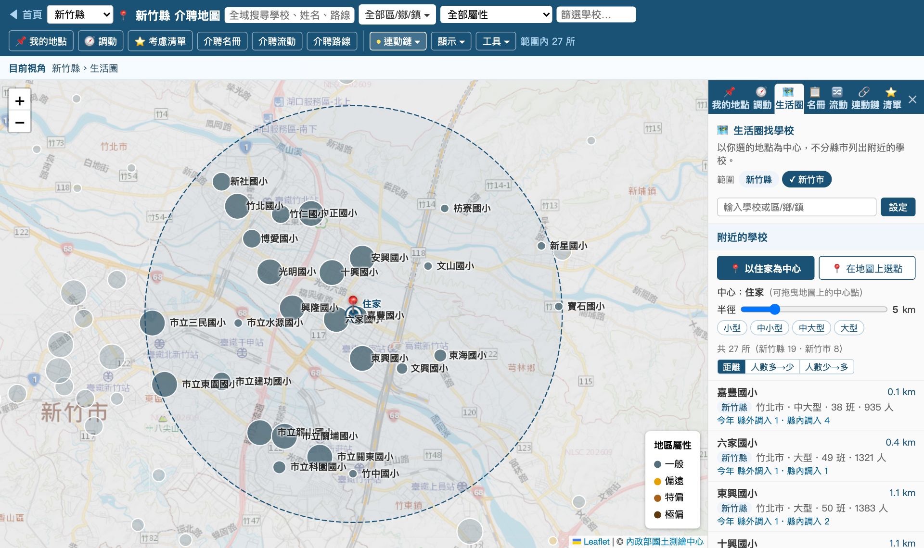Open the 新竹縣 county dropdown
924x548 pixels.
tap(80, 15)
